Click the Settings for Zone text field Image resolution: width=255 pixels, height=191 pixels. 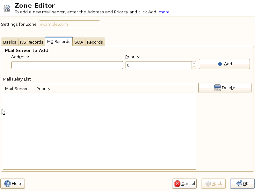pyautogui.click(x=69, y=25)
